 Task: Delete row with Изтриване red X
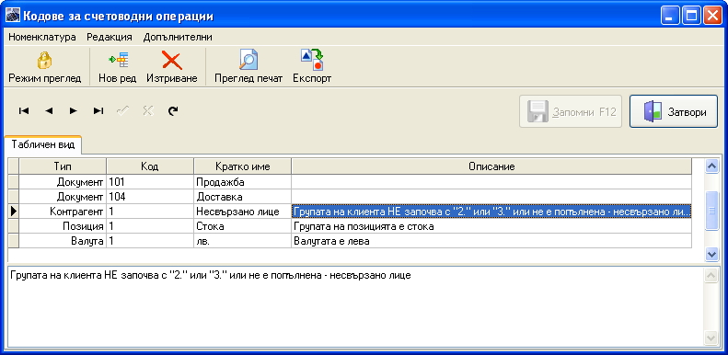tap(172, 67)
